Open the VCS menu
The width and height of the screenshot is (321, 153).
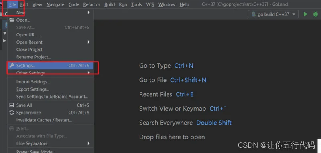(x=150, y=4)
